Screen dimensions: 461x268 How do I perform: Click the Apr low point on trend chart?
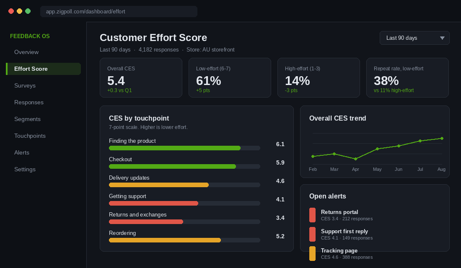356,159
